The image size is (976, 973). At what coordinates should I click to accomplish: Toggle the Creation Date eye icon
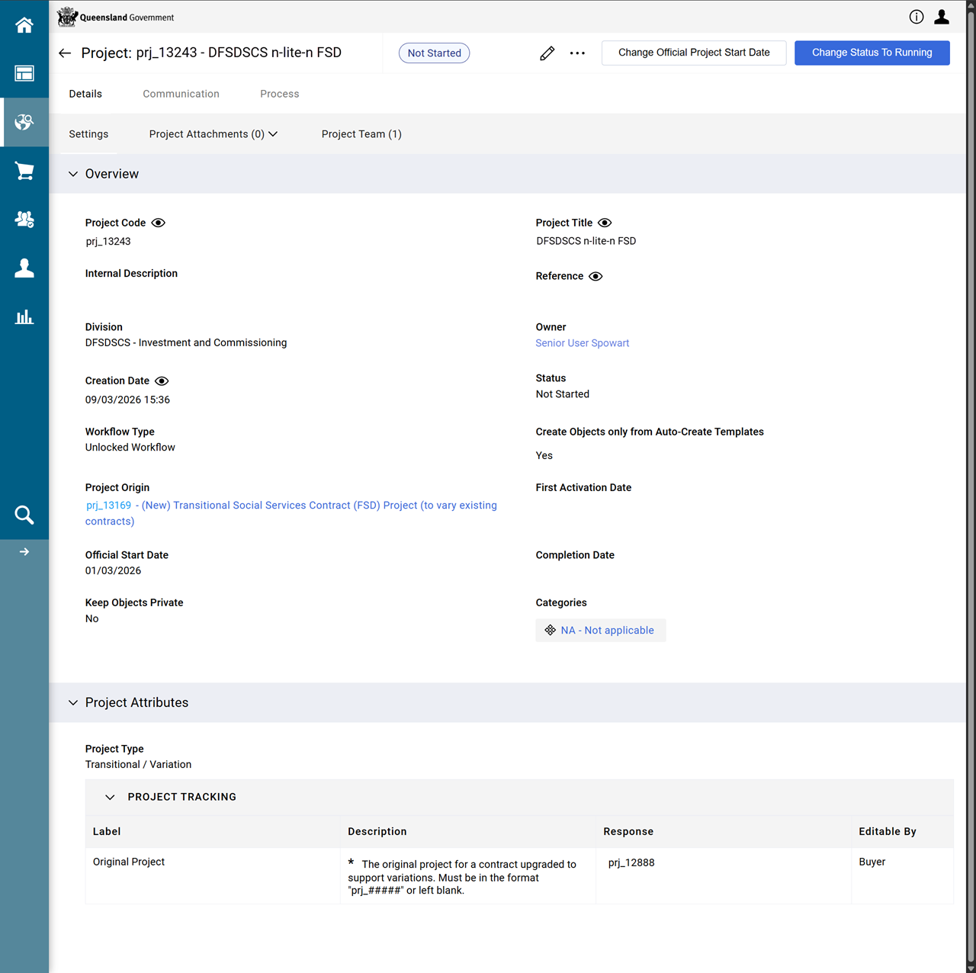162,381
